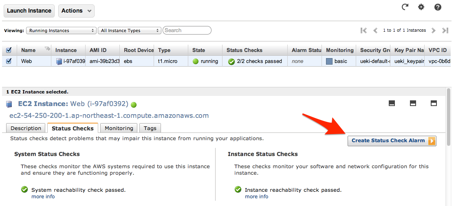Open more info under Instance reachability check

point(256,197)
